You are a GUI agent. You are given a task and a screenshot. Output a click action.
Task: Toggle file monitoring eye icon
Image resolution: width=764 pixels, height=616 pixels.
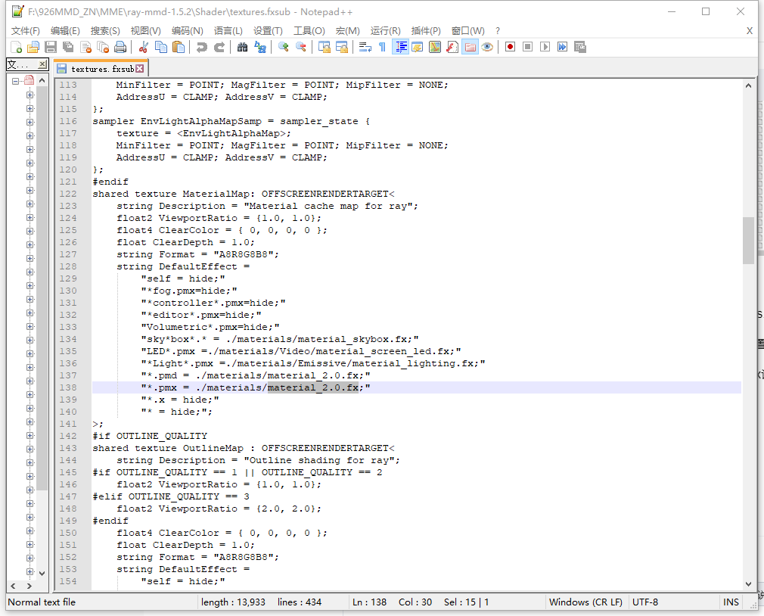[x=487, y=47]
